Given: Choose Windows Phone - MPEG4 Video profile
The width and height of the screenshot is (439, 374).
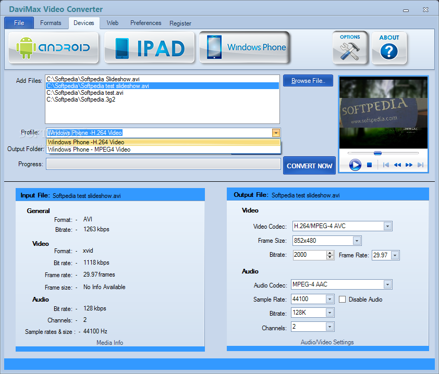Looking at the screenshot, I should pos(164,149).
